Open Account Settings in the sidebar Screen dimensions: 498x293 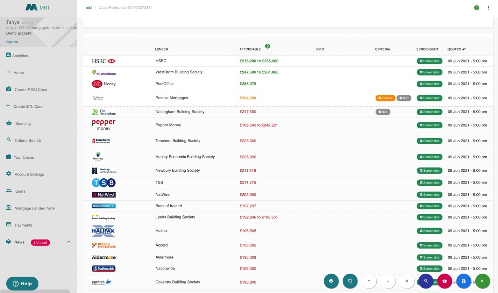(x=29, y=174)
